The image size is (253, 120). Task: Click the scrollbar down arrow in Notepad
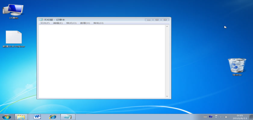tap(167, 96)
